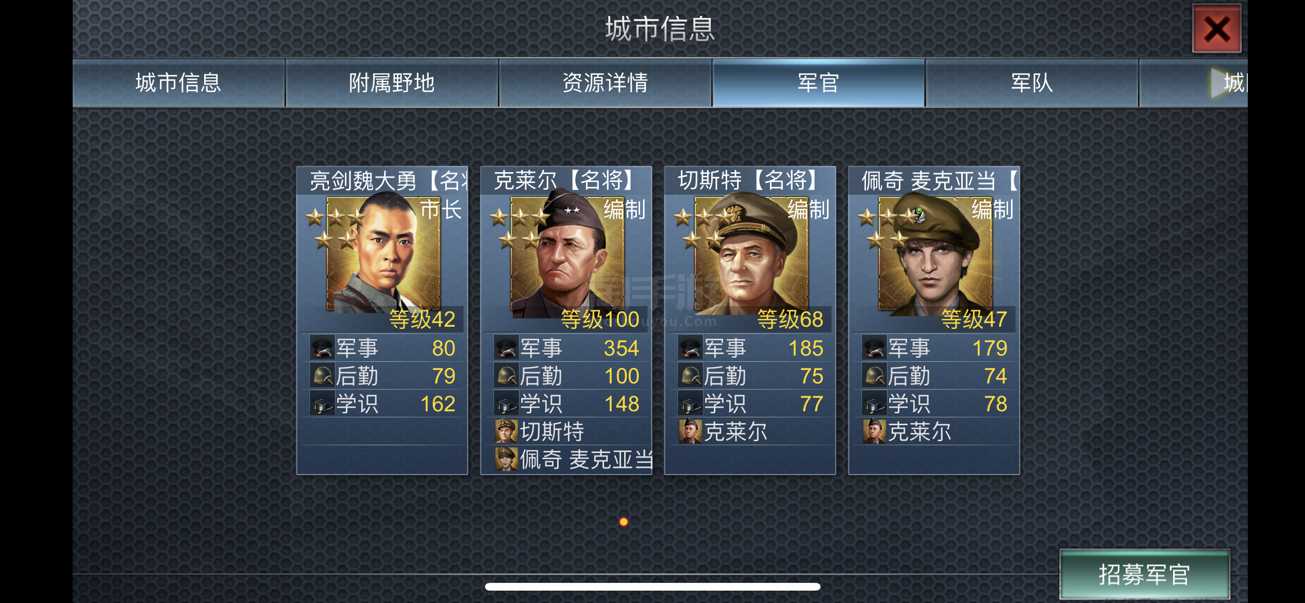Image resolution: width=1305 pixels, height=603 pixels.
Task: Click the small 佩奇 麦克亚当 avatar under 克莱尔
Action: tap(506, 459)
